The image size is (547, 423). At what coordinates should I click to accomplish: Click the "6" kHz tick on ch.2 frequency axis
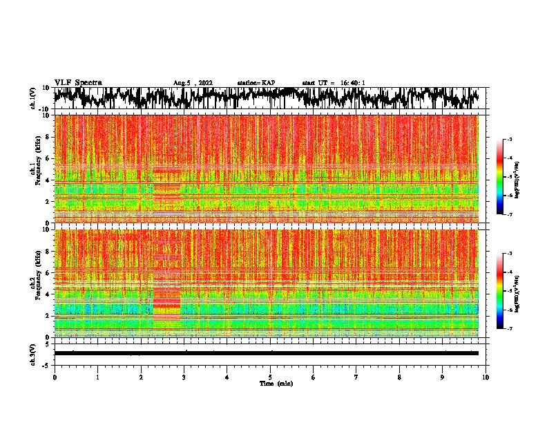tap(48, 272)
